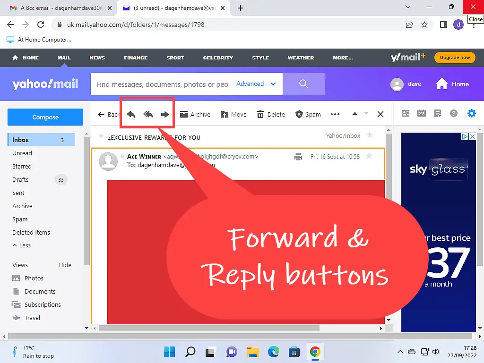This screenshot has height=363, width=484.
Task: Click the Reply arrow icon
Action: click(x=131, y=114)
